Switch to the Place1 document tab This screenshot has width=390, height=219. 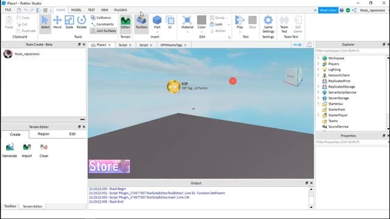click(101, 45)
